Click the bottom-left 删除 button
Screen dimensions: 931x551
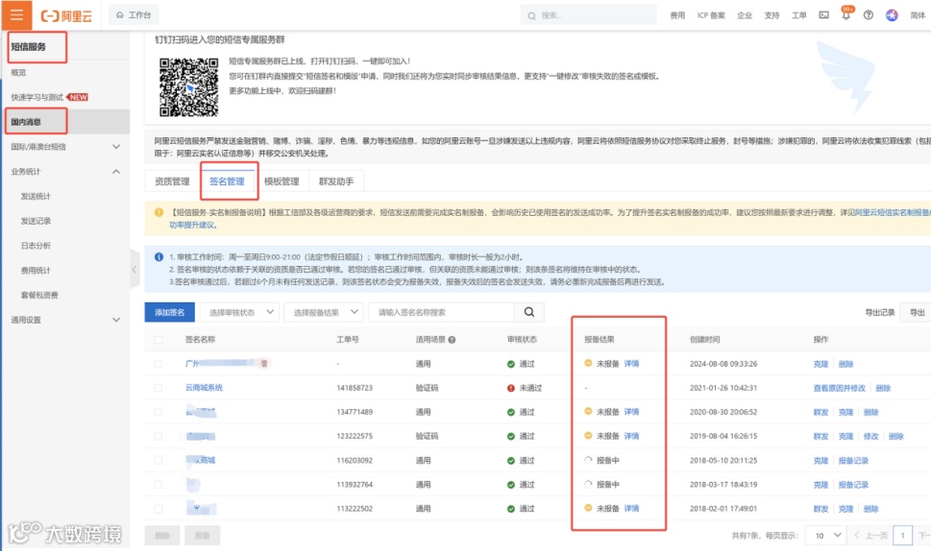(162, 536)
